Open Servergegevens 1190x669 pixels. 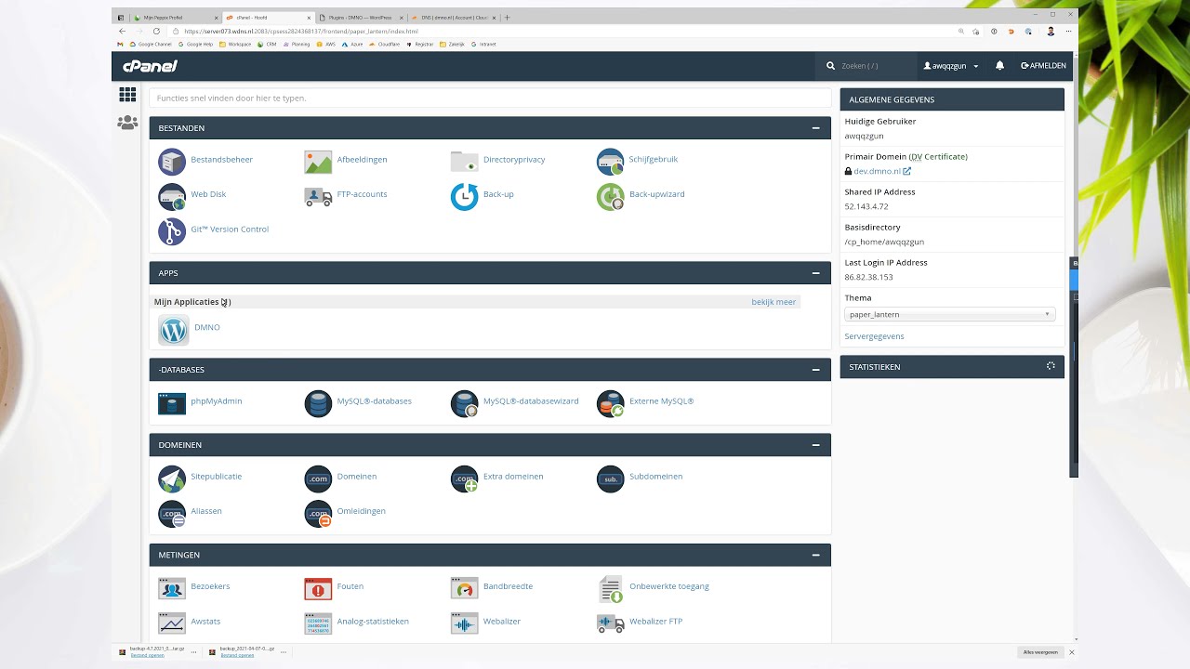tap(873, 335)
